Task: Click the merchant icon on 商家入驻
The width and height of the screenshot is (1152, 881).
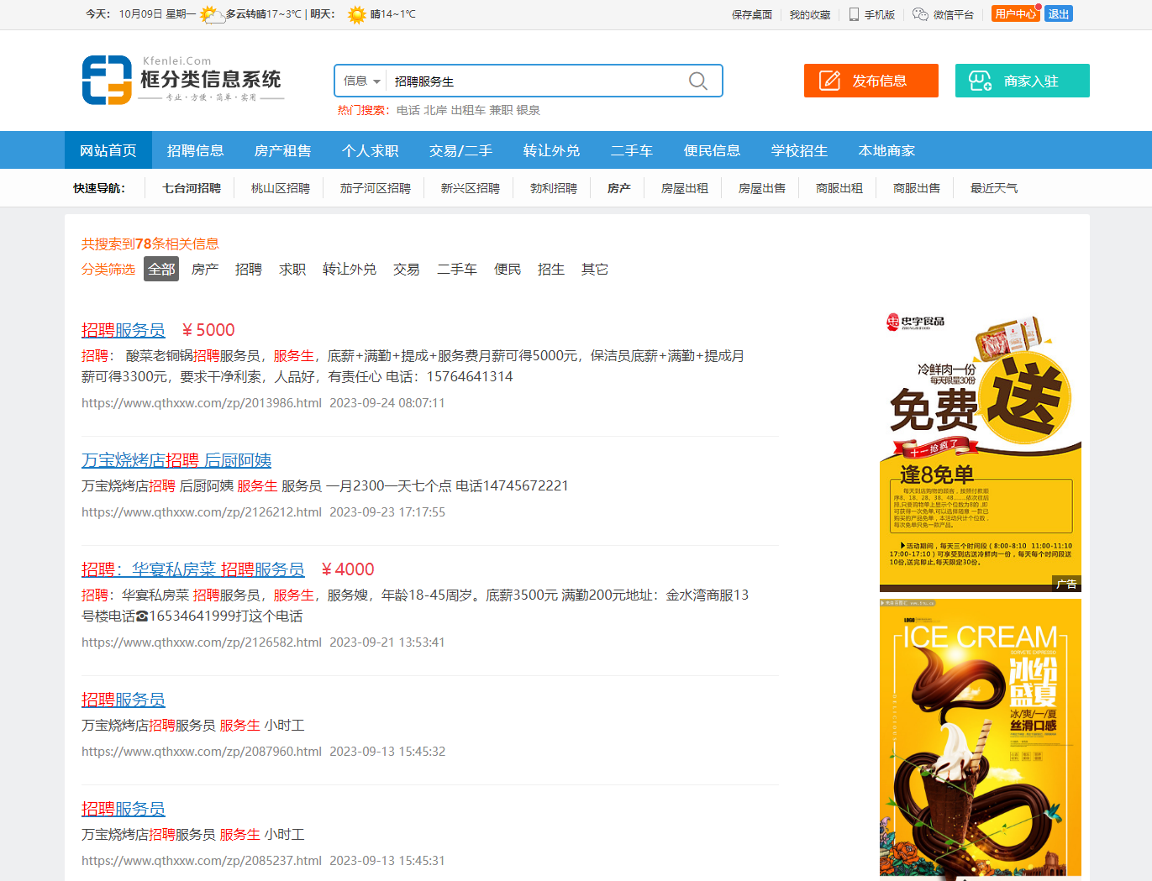Action: [x=980, y=81]
